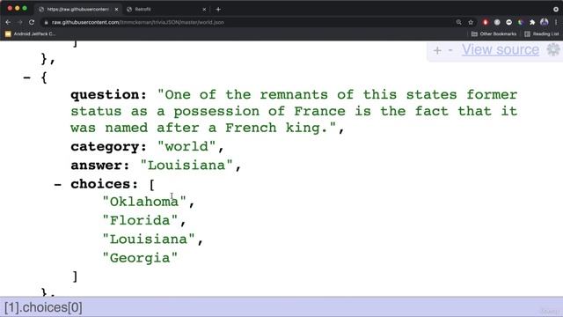Collapse the question object with minus toggle
This screenshot has height=317, width=563.
point(27,77)
